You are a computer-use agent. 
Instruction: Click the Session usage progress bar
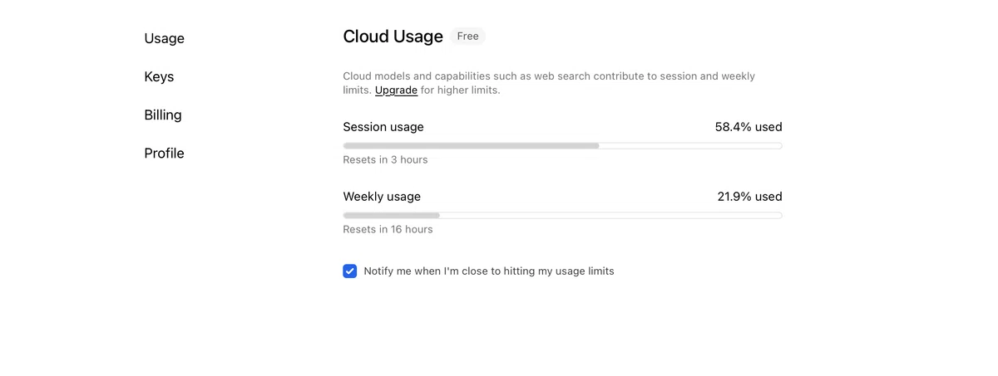point(562,145)
